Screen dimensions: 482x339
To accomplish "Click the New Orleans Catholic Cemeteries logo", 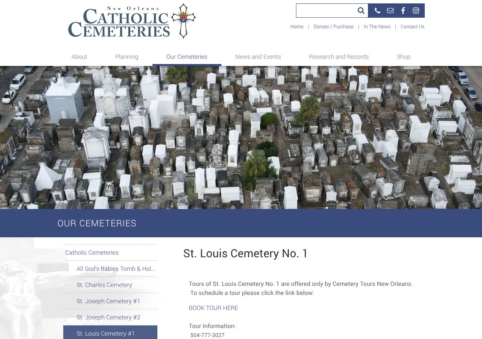I will pyautogui.click(x=132, y=21).
